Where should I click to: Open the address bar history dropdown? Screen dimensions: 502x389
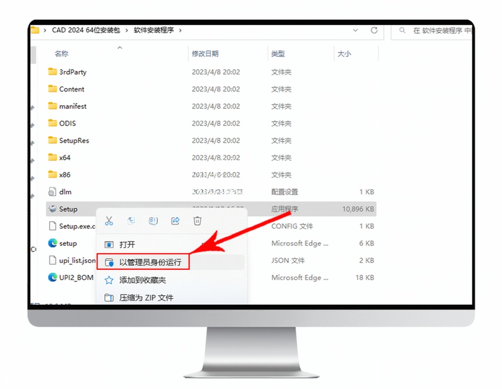point(355,30)
